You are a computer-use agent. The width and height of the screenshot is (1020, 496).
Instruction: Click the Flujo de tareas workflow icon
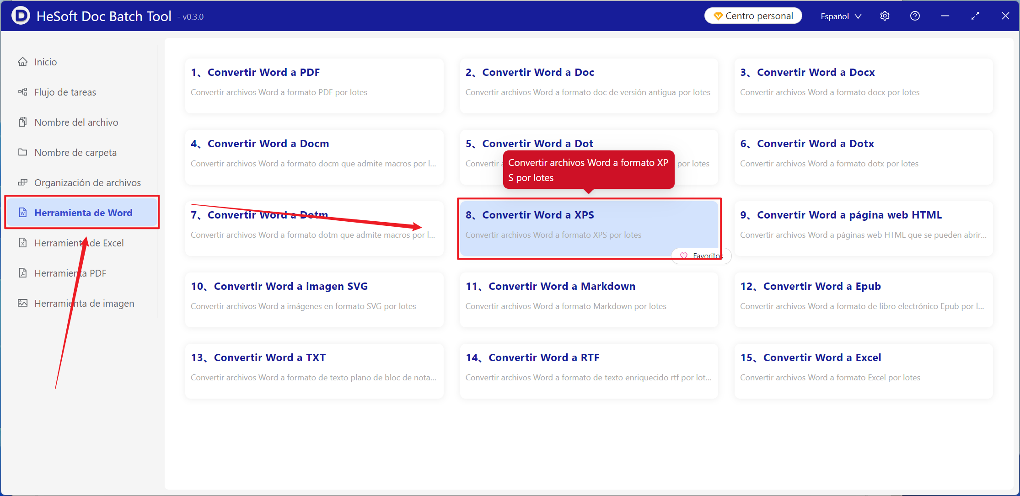pos(22,92)
